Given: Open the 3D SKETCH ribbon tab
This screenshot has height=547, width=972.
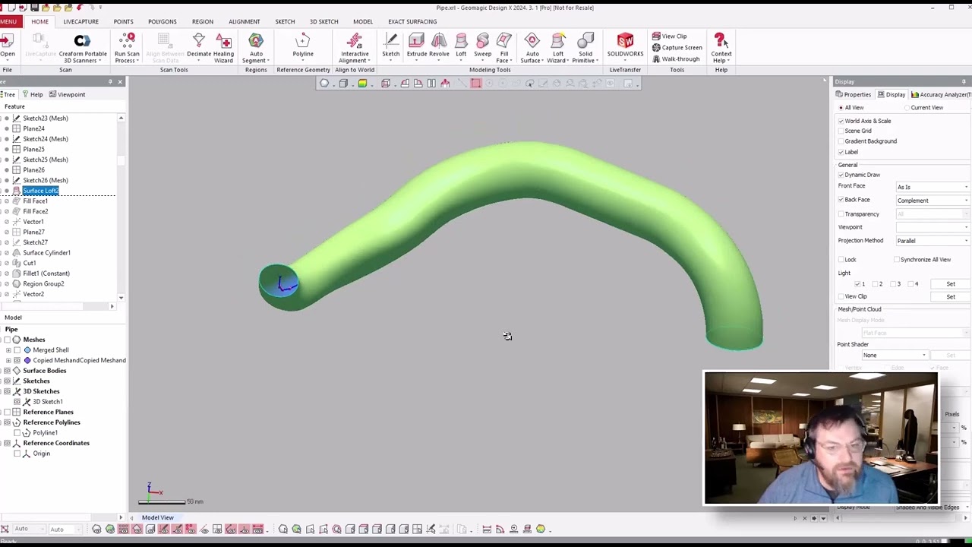Looking at the screenshot, I should click(323, 21).
